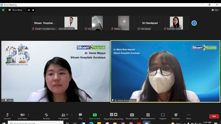Click the taskbar clock showing 11:31 AM
The image size is (221, 124).
[x=207, y=122]
